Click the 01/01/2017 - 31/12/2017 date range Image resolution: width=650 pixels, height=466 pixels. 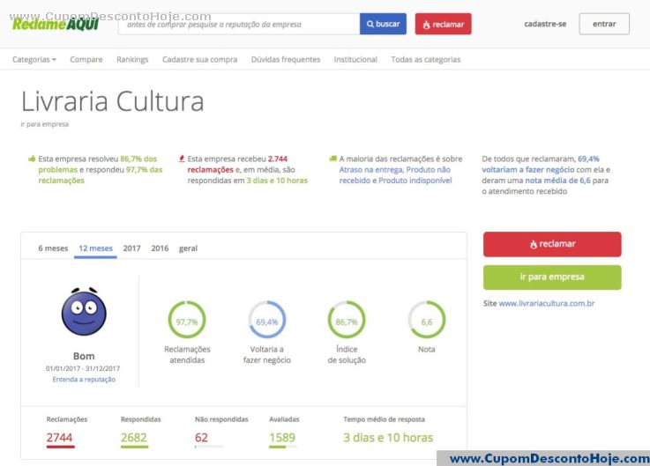point(83,368)
